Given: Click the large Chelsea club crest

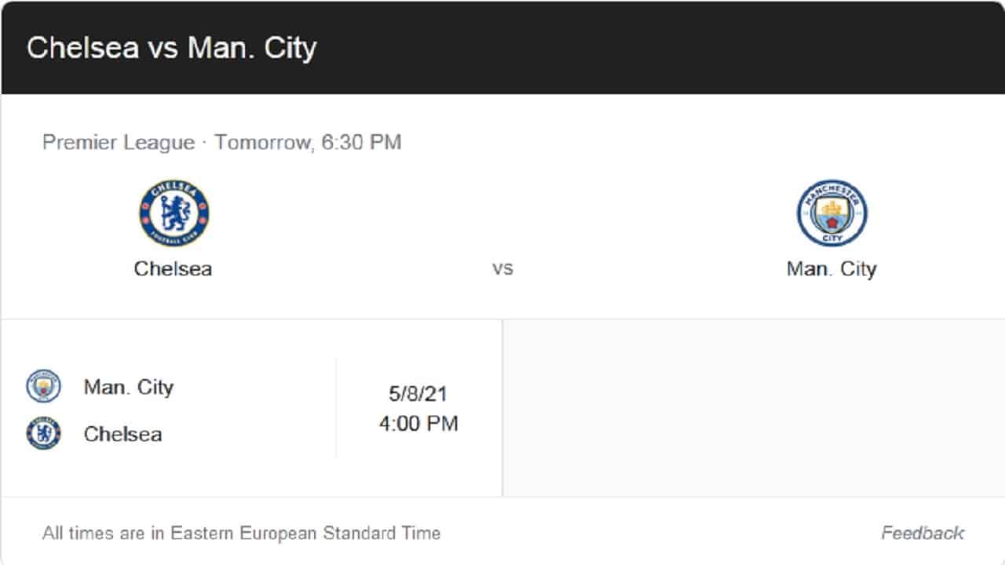Looking at the screenshot, I should point(174,213).
